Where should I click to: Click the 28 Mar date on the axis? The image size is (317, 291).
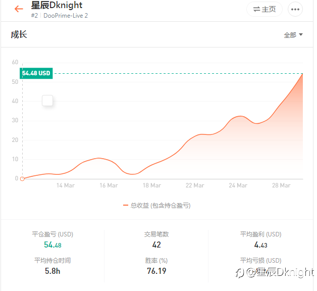tap(281, 185)
